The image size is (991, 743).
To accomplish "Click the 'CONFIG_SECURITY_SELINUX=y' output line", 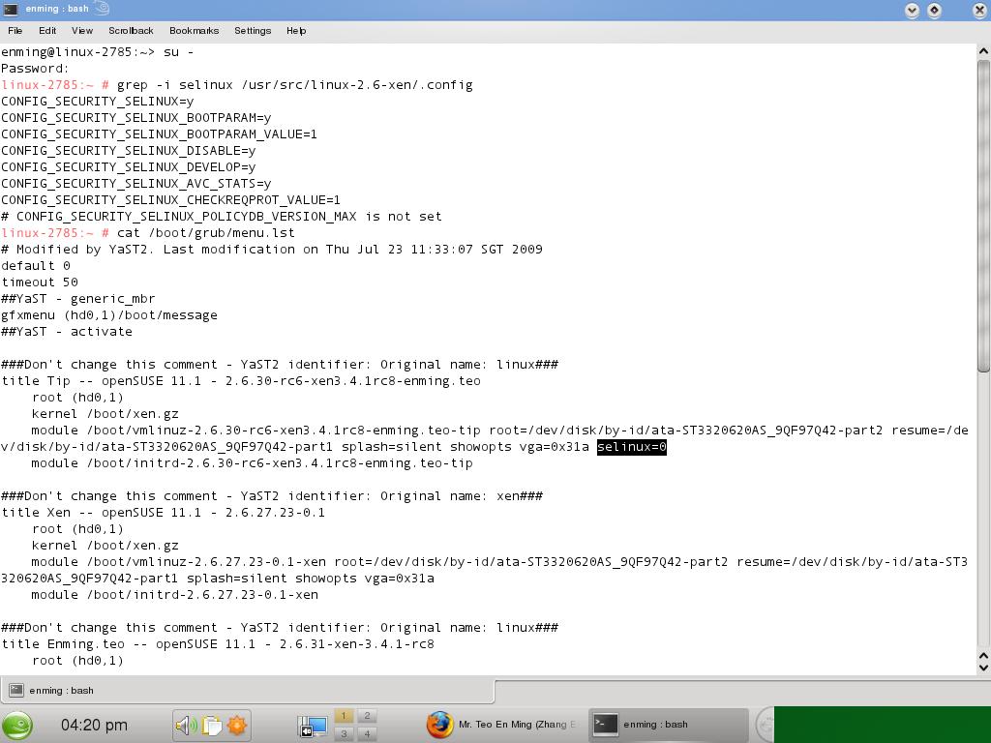I will (x=98, y=101).
